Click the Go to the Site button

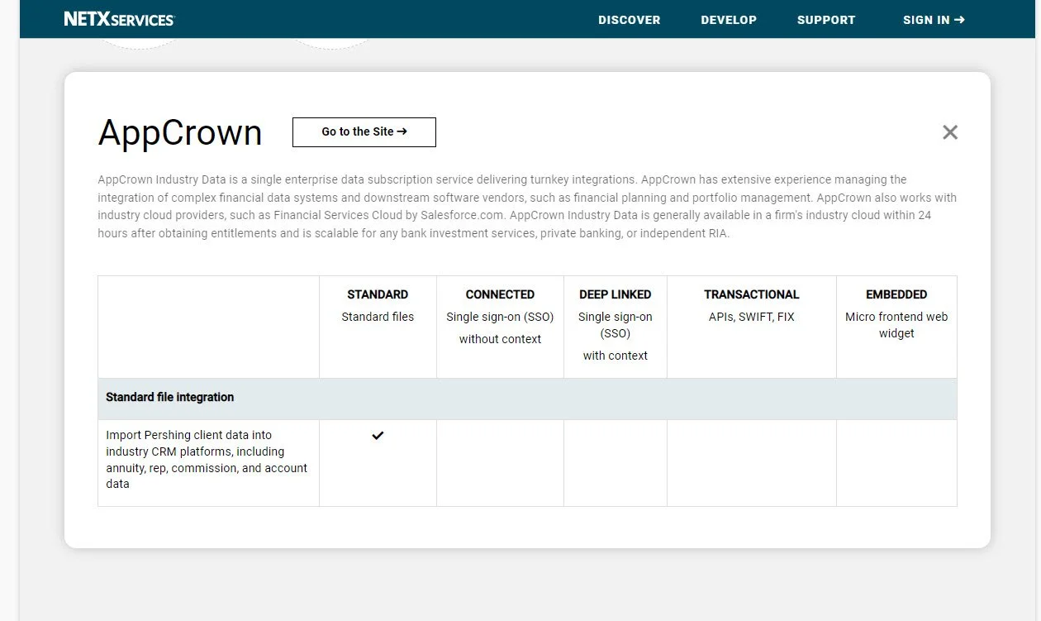[364, 131]
